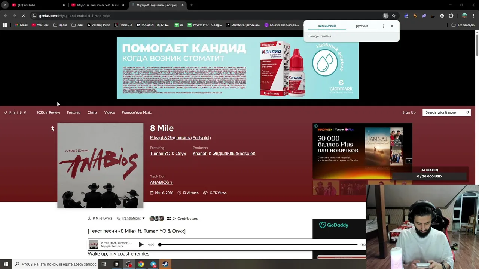This screenshot has height=269, width=479.
Task: Open the Videos section
Action: [109, 112]
